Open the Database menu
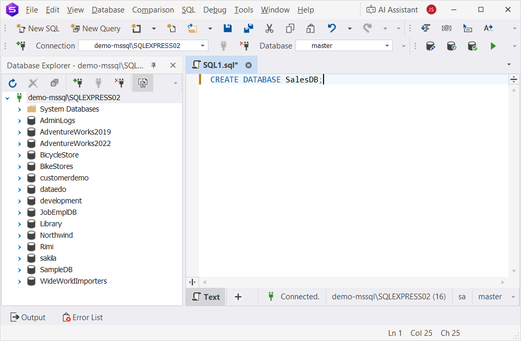 pyautogui.click(x=108, y=9)
